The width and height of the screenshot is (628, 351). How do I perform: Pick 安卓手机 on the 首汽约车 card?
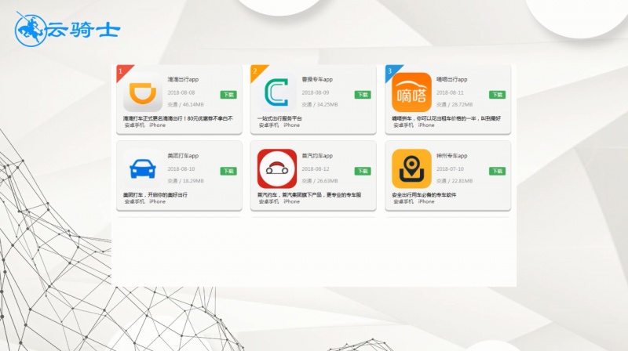(x=268, y=201)
